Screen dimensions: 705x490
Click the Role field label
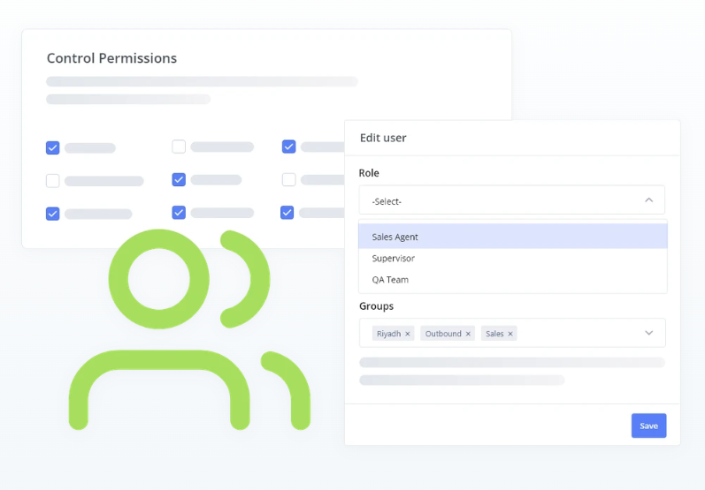click(369, 173)
